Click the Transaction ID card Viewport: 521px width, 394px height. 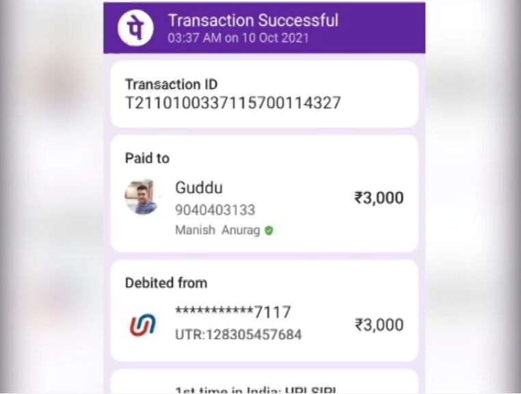(264, 94)
